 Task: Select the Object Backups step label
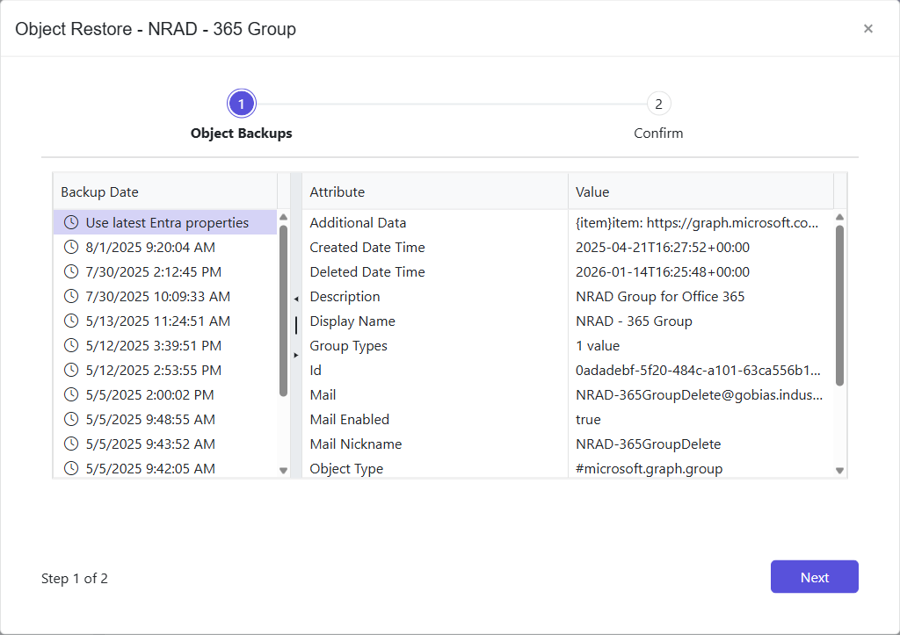pyautogui.click(x=241, y=133)
